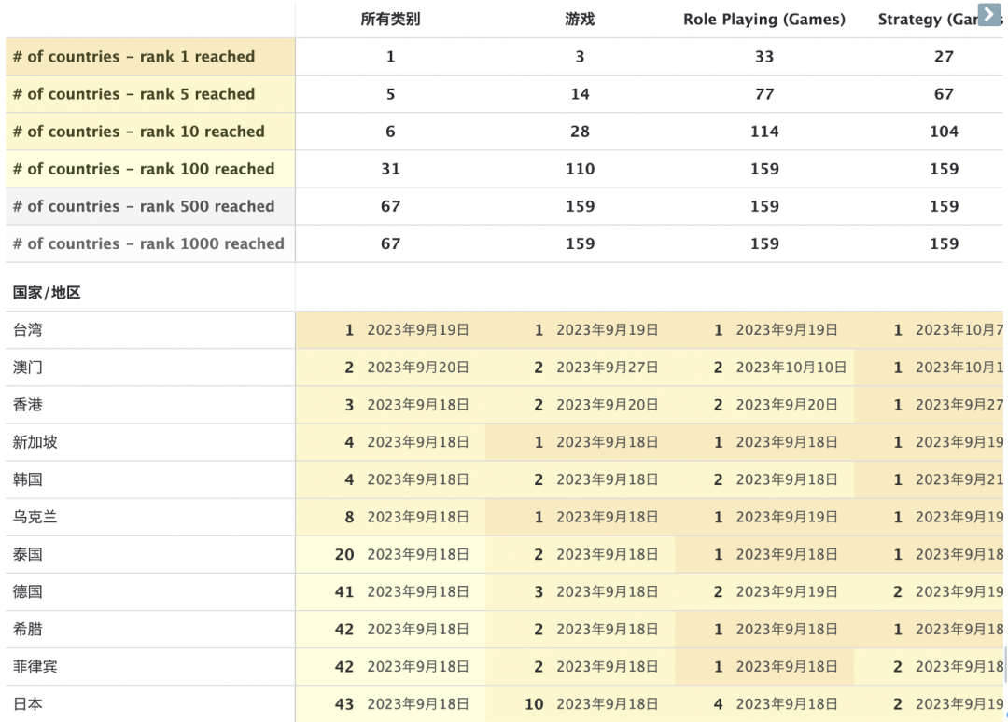Select the 台湾 country row

pyautogui.click(x=27, y=330)
